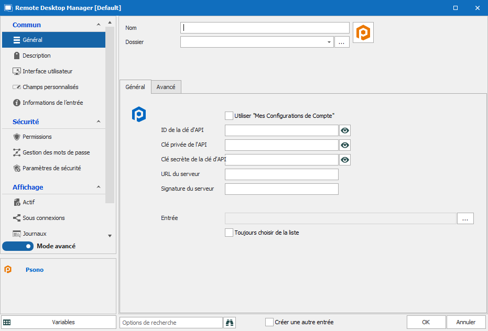The height and width of the screenshot is (331, 488).
Task: Open Gestion des mots de passe
Action: [56, 152]
